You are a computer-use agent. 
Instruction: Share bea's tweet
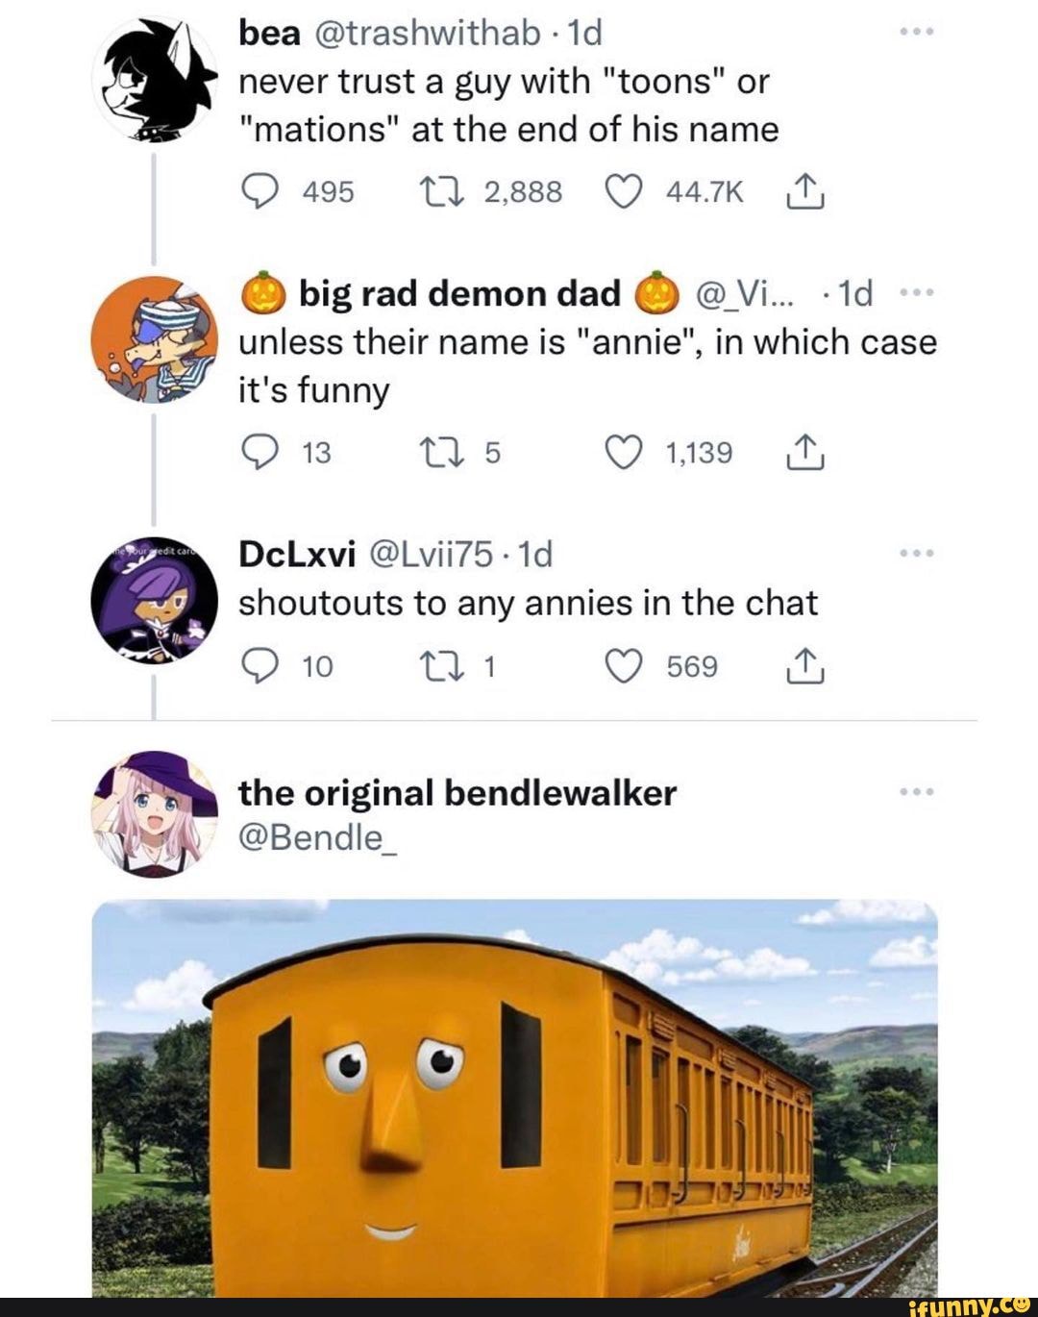[x=803, y=192]
